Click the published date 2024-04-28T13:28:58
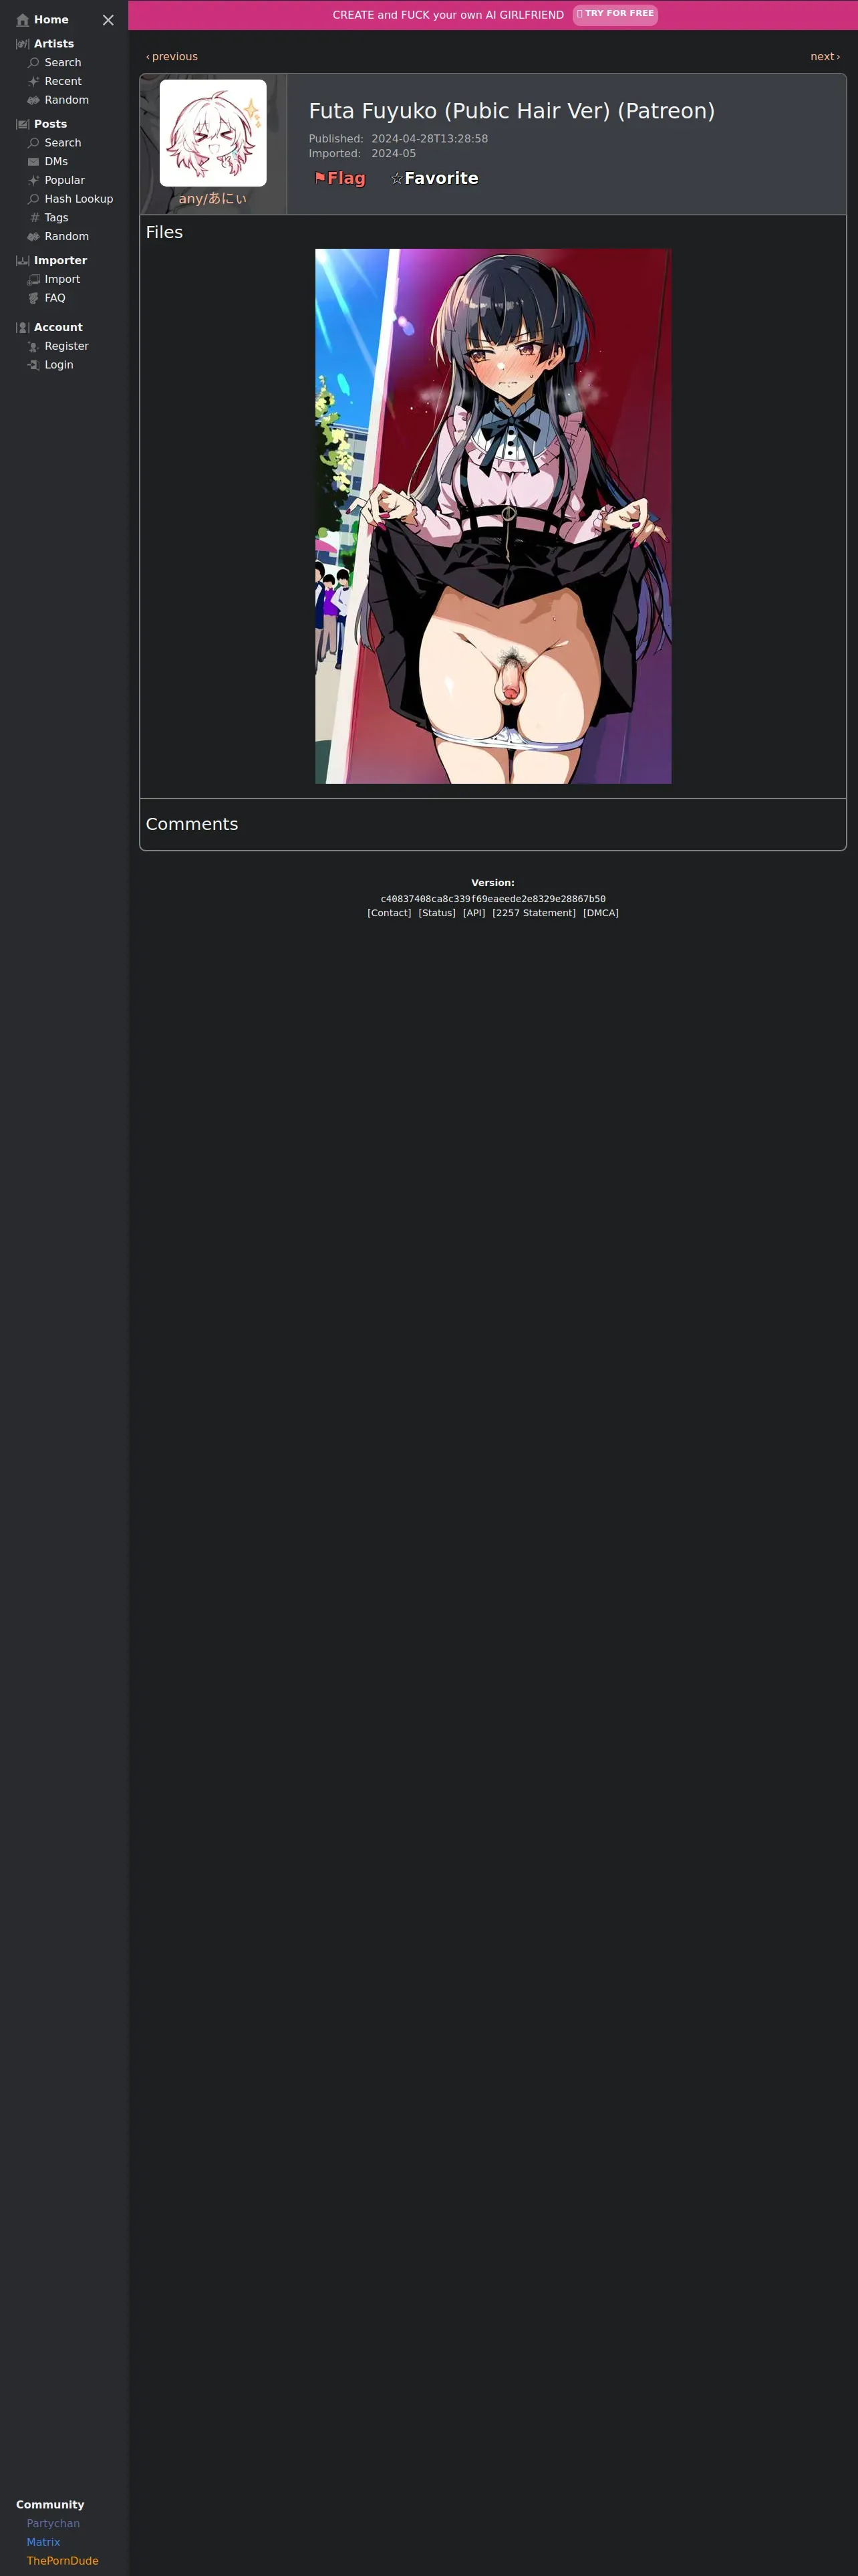Image resolution: width=858 pixels, height=2576 pixels. pyautogui.click(x=430, y=139)
